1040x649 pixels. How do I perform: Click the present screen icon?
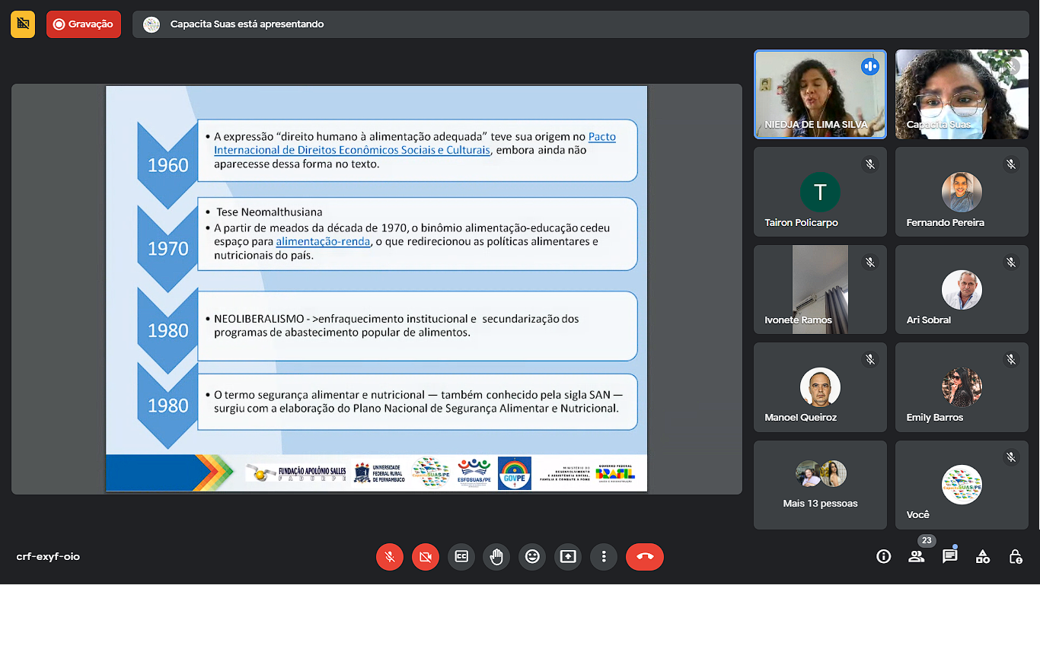coord(568,557)
